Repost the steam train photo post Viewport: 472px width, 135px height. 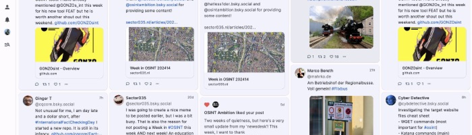(322, 57)
